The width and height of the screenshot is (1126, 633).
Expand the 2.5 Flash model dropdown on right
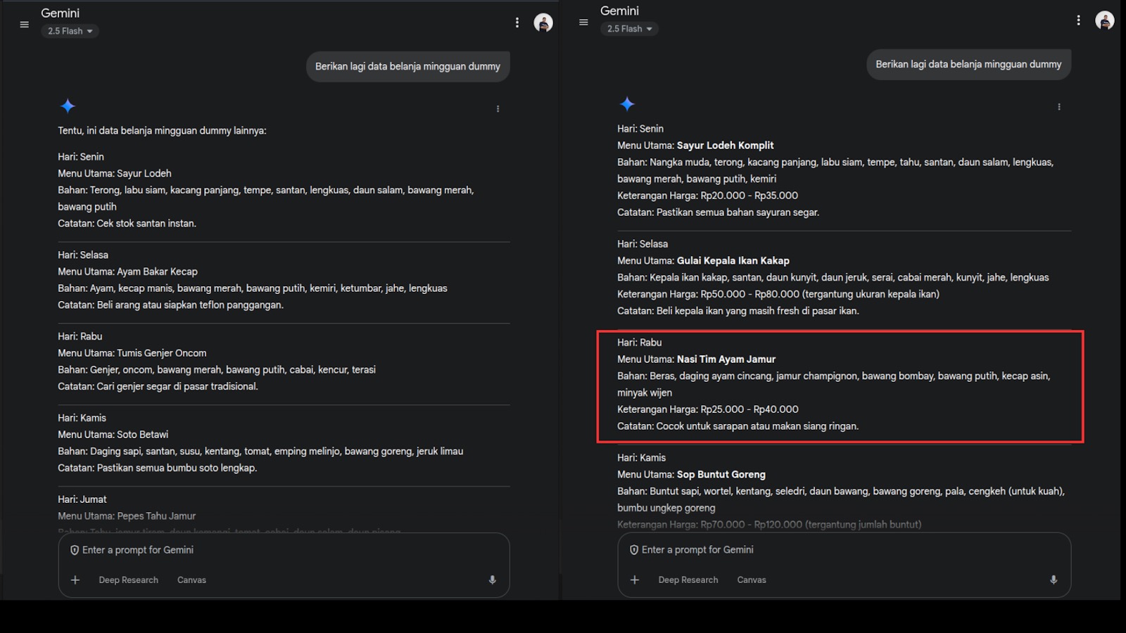pyautogui.click(x=629, y=29)
